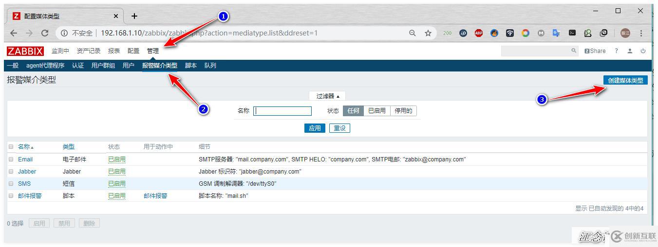Open the Email media type link
658x247 pixels.
[x=25, y=159]
